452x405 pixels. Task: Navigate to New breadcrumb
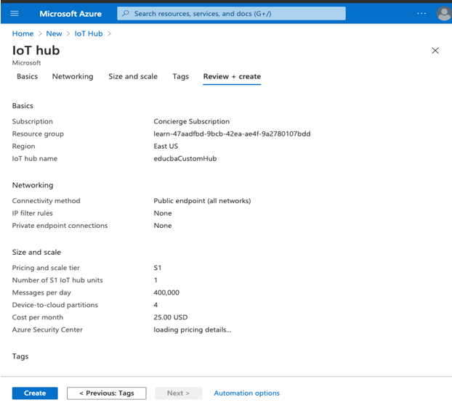[54, 33]
